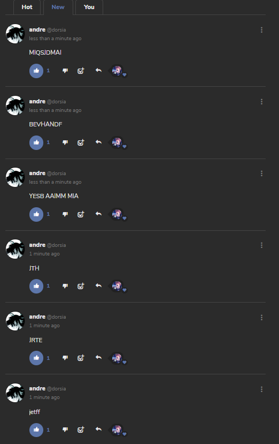Screen dimensions: 279x444
Task: Add emoji reaction to MIQSJDMAI comment
Action: point(81,71)
